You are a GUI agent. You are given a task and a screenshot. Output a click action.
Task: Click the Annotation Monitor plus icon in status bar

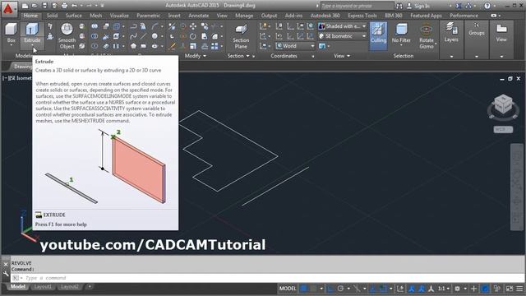pyautogui.click(x=473, y=289)
